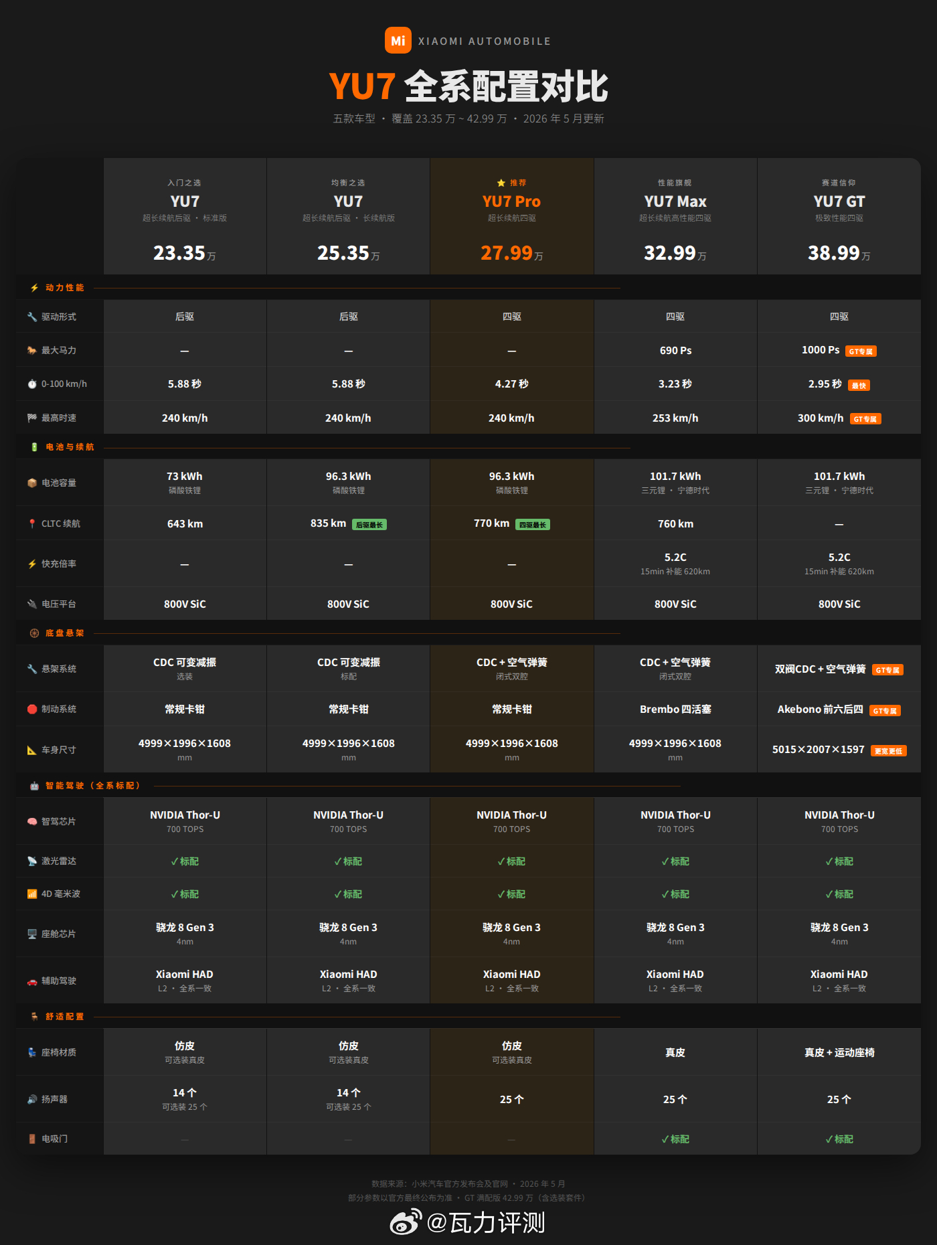Click the star icon next to 推荐
The image size is (937, 1245).
pos(501,183)
